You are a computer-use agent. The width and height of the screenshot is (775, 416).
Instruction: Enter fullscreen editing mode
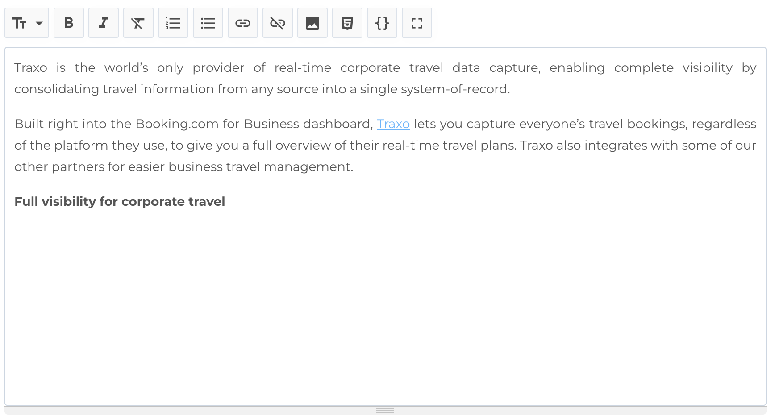(x=417, y=23)
